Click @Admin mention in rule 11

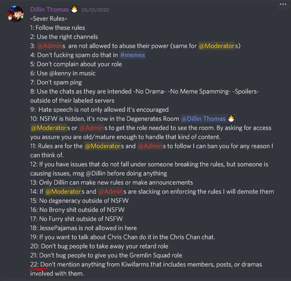[x=150, y=146]
